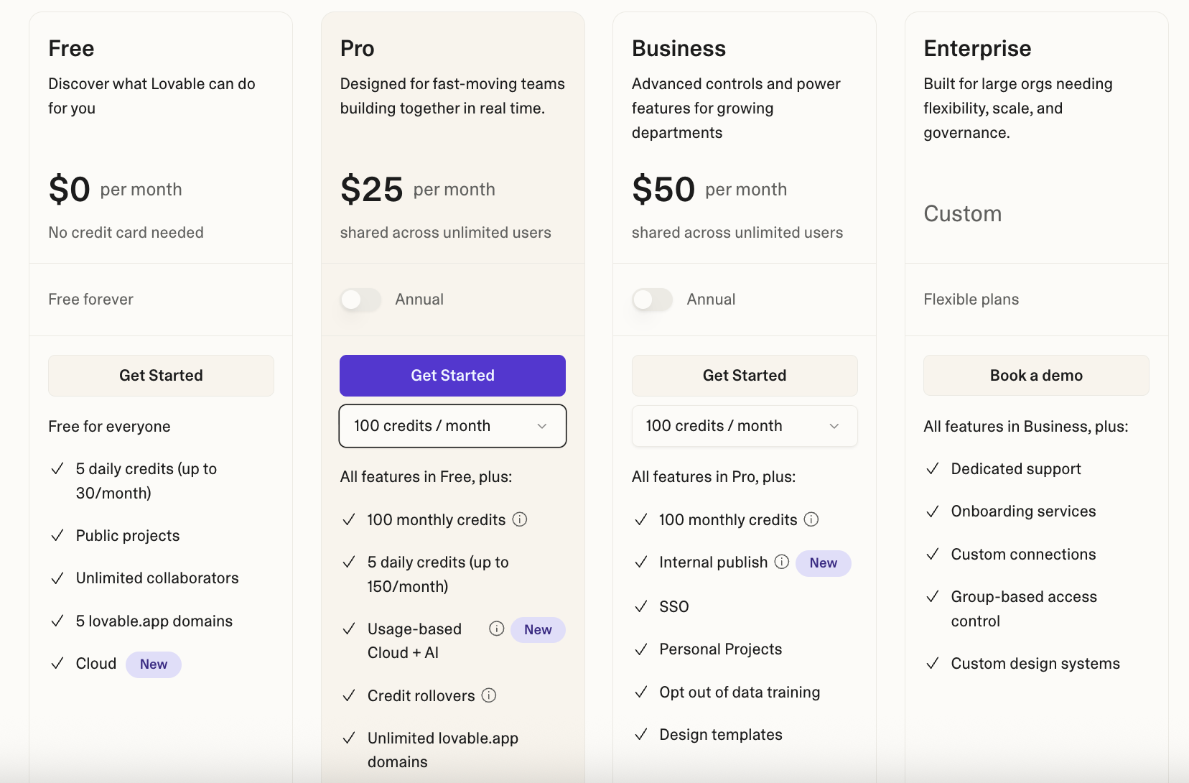Click info icon beside Business 100 monthly credits
1189x783 pixels.
[811, 519]
